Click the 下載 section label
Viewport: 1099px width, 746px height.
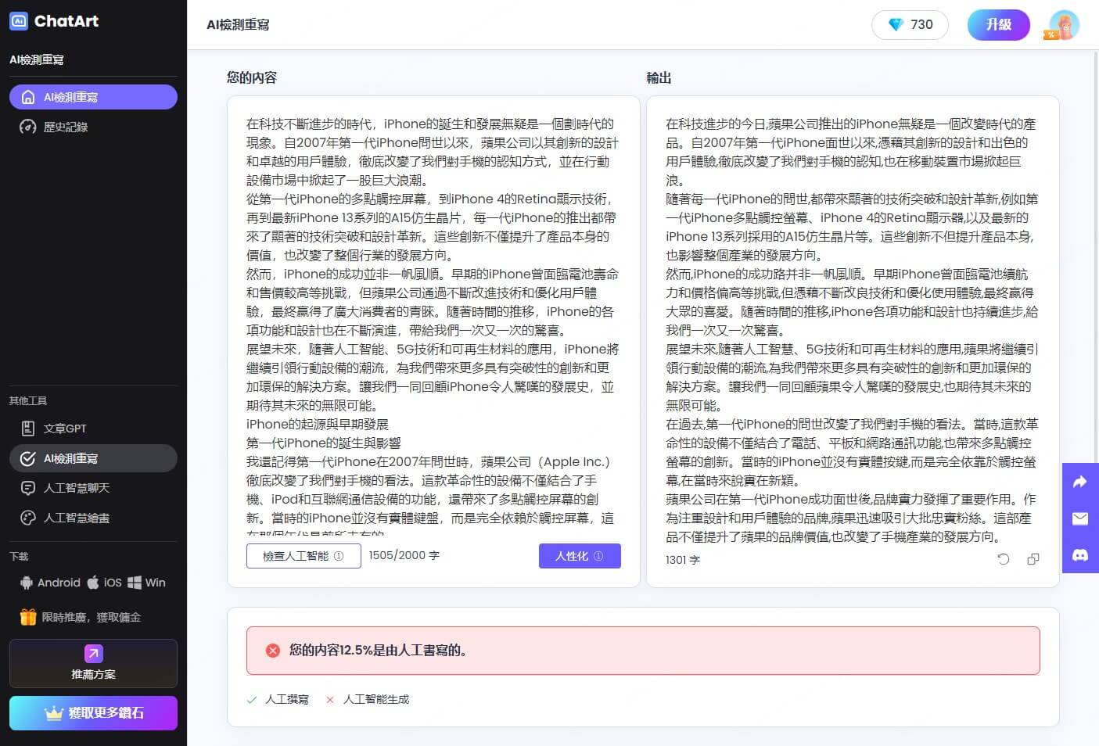point(19,556)
